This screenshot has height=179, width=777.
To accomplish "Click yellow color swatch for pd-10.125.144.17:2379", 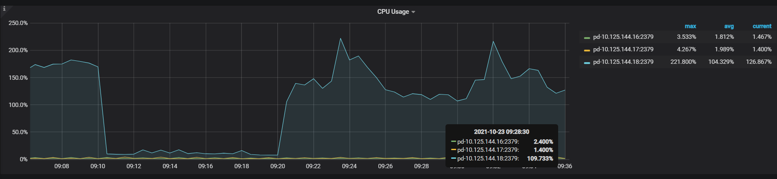I will coord(587,50).
